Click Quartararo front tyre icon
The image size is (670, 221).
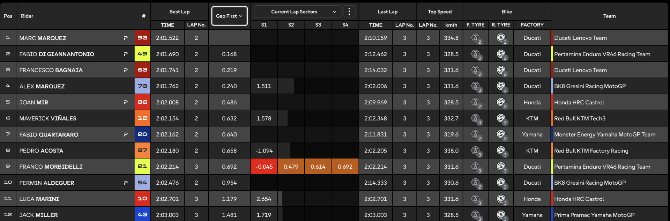(x=476, y=135)
